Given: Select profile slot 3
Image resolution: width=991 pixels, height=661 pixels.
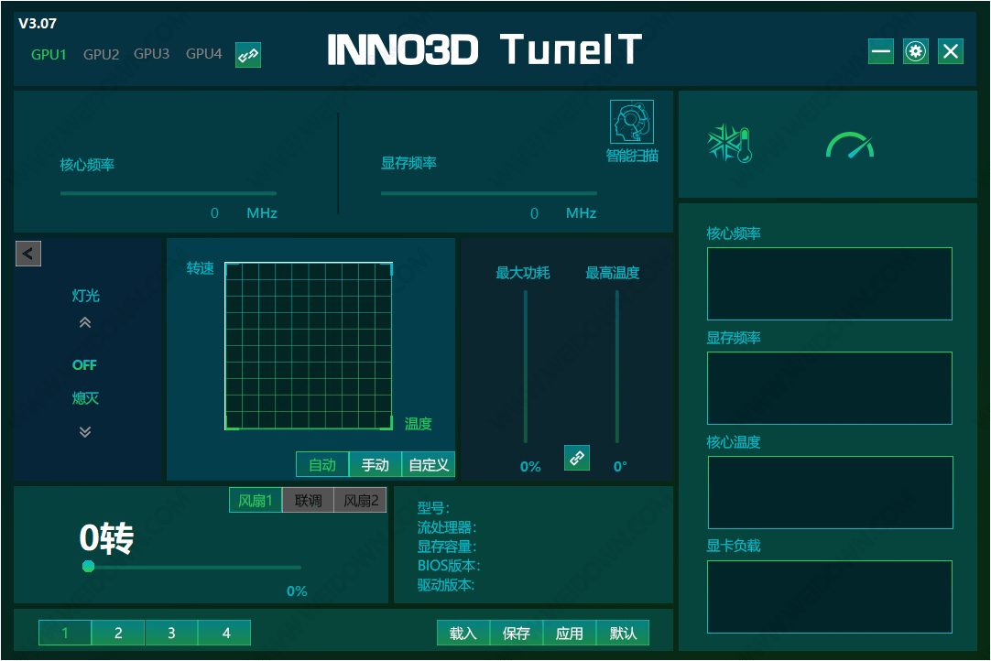Looking at the screenshot, I should coord(171,633).
